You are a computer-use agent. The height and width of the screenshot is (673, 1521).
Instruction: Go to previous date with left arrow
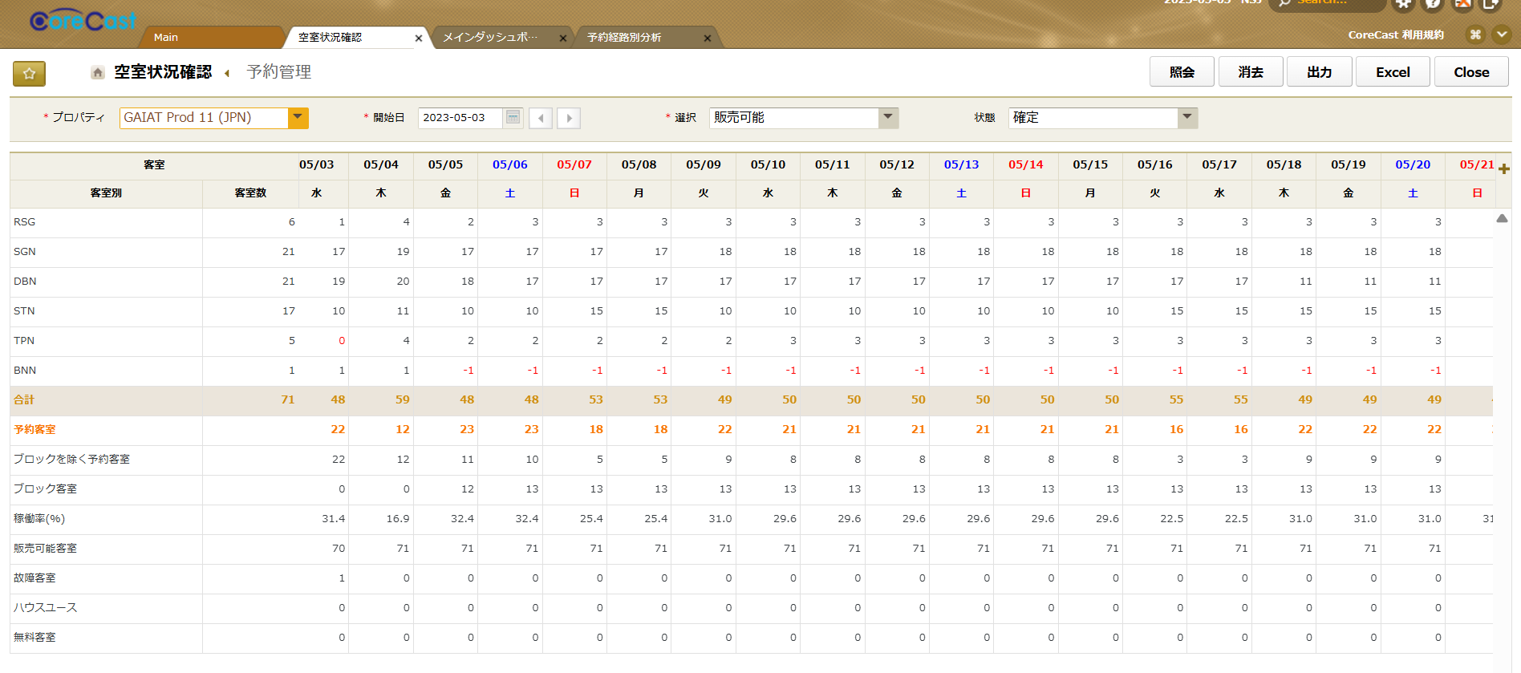541,118
